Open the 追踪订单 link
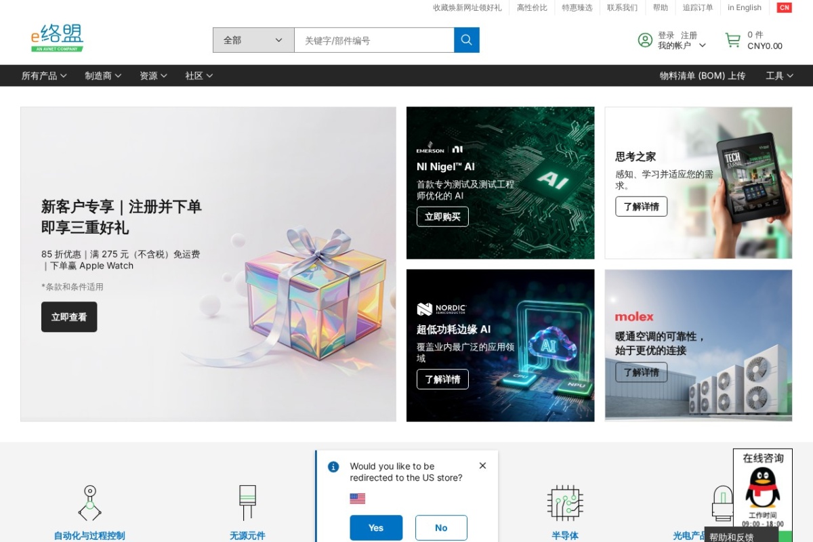This screenshot has height=542, width=813. tap(698, 7)
